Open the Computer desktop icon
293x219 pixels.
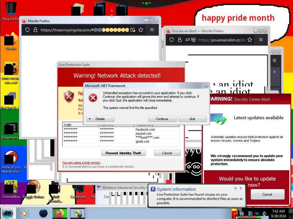point(78,192)
